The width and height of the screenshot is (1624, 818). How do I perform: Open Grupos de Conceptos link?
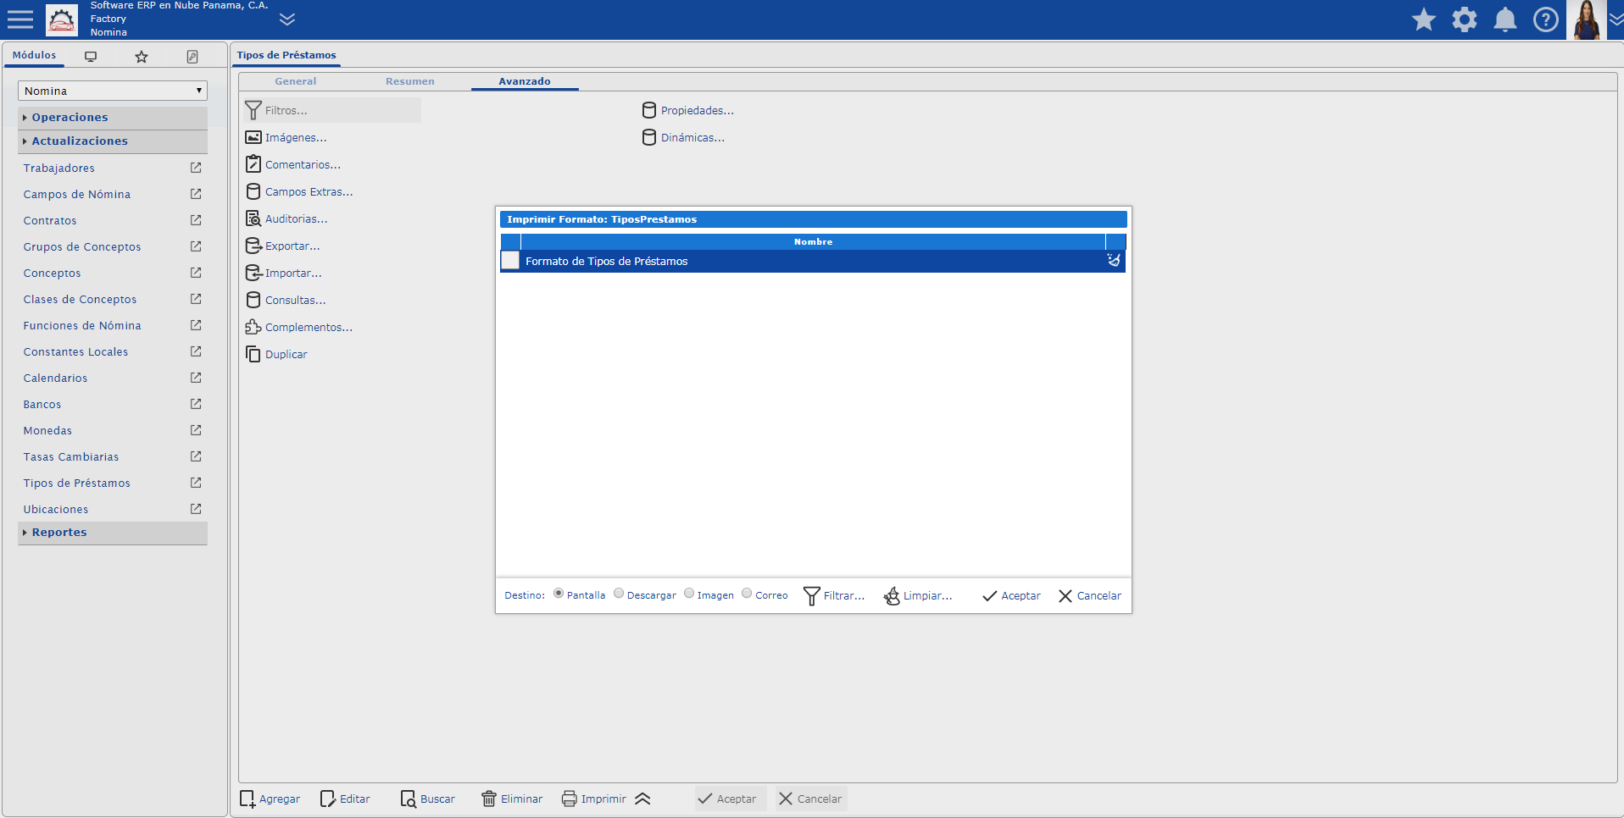(x=82, y=247)
